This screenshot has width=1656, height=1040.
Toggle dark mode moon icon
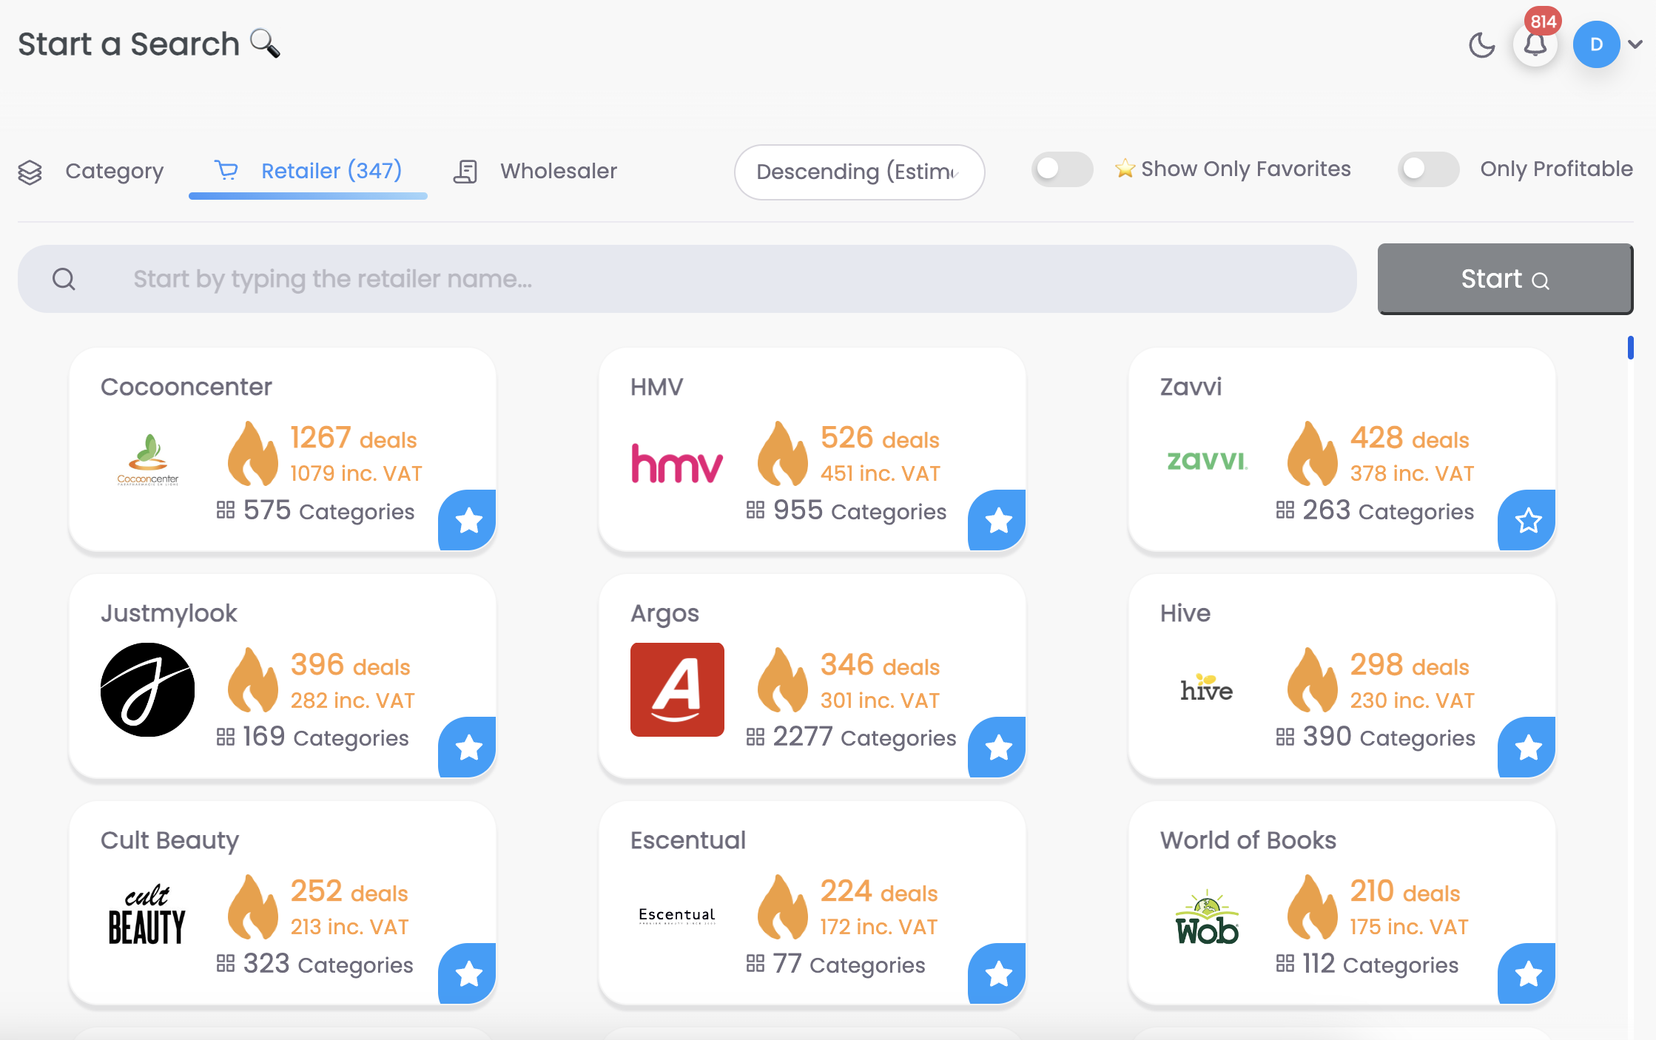pos(1481,45)
